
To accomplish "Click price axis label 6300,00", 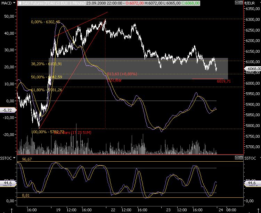I will pos(253,19).
